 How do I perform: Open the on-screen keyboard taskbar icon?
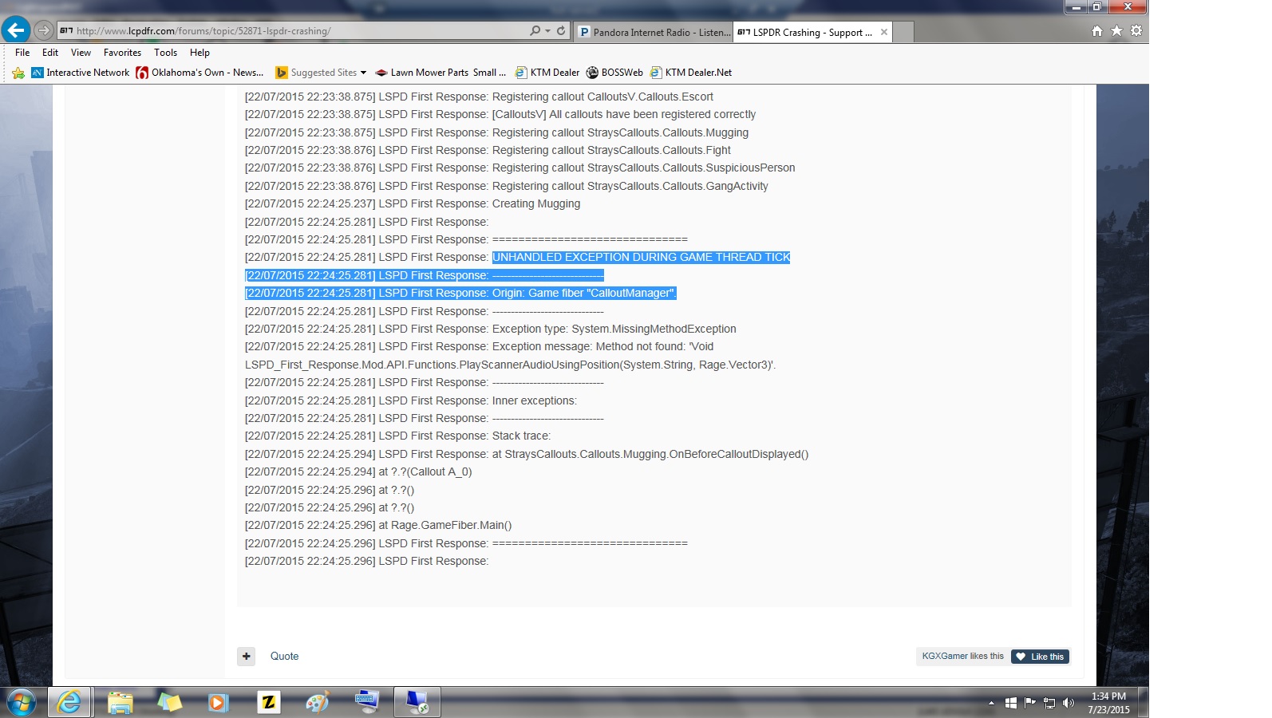(x=367, y=702)
